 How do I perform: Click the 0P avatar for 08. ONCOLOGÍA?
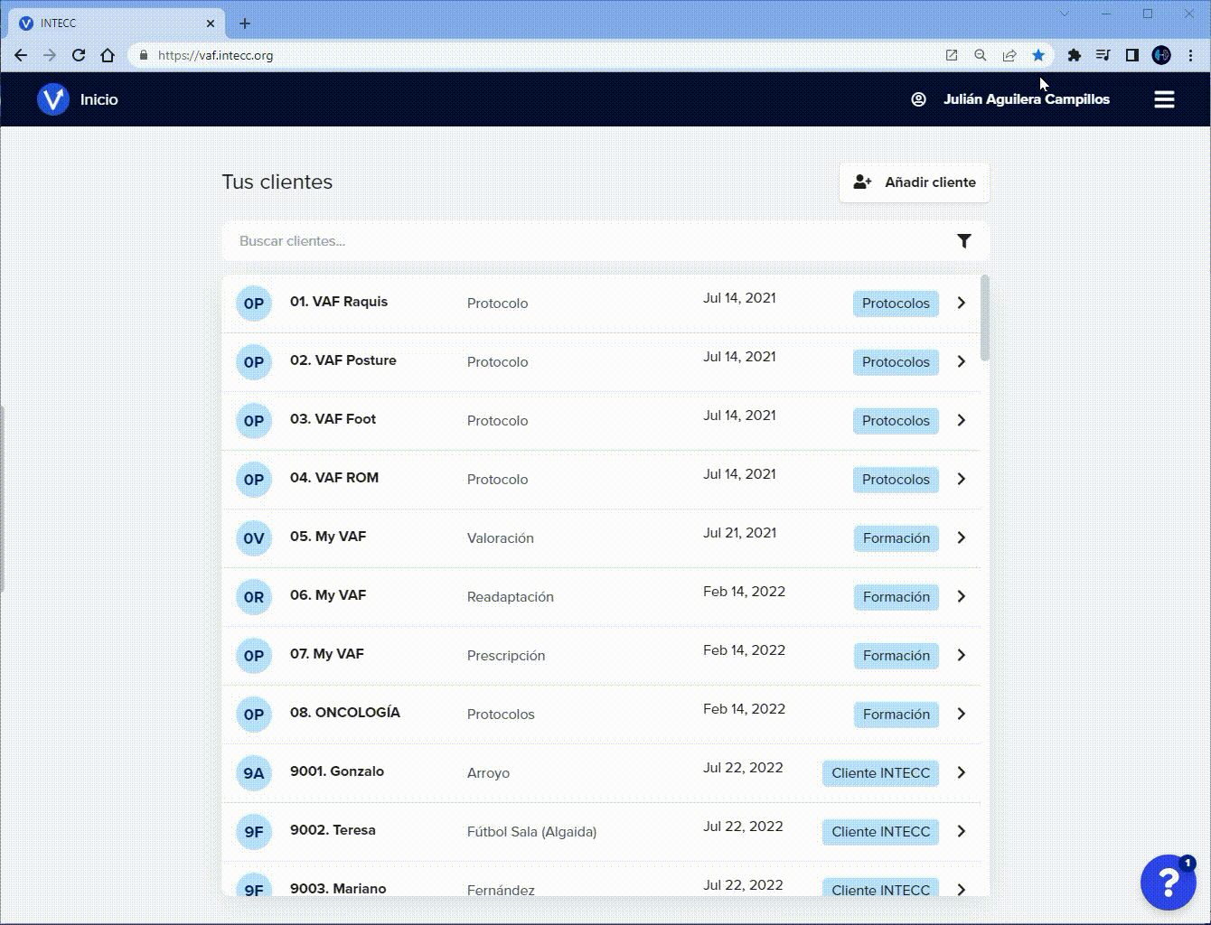tap(254, 715)
